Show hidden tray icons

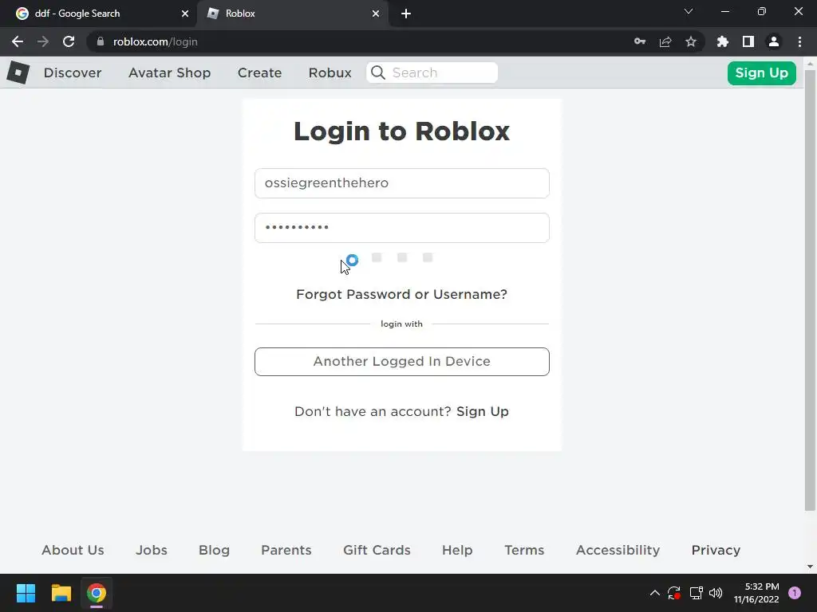(x=655, y=593)
